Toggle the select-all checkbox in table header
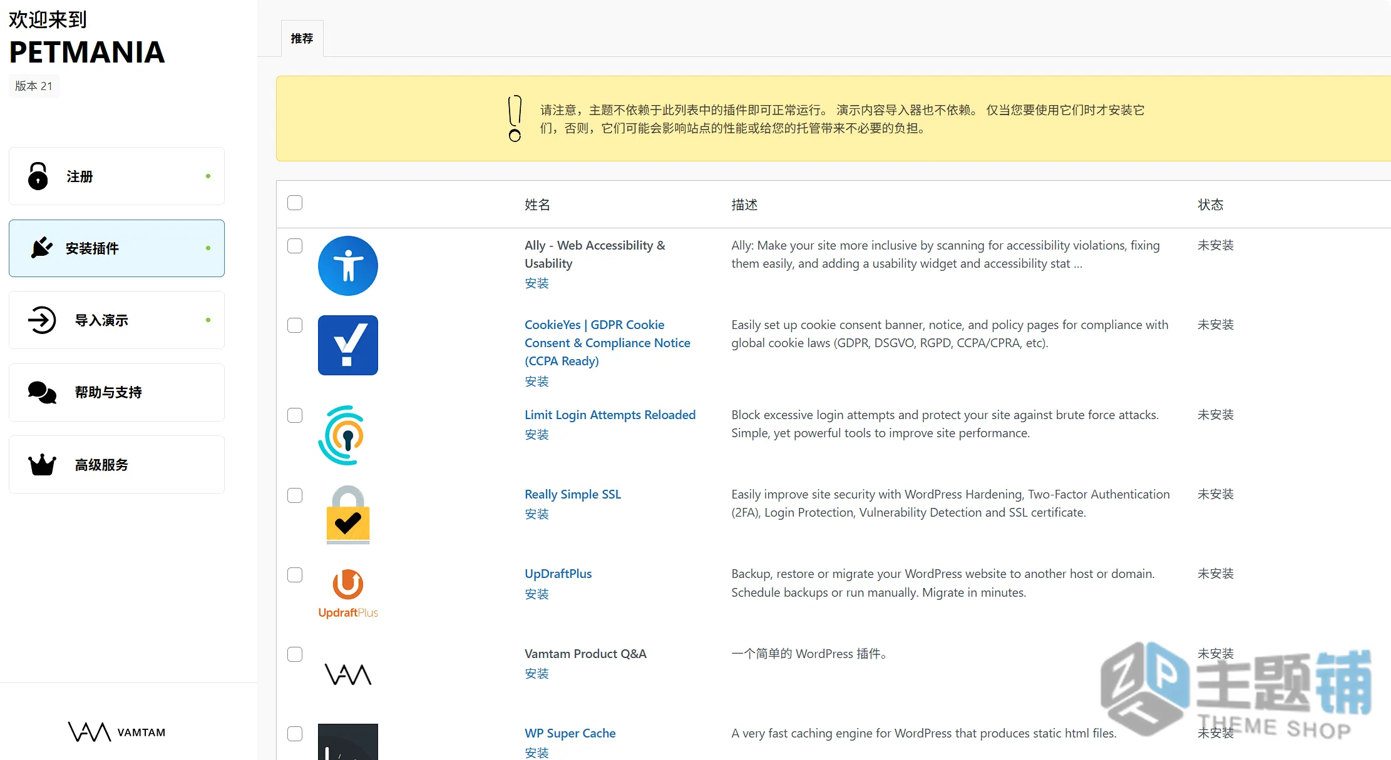 coord(295,203)
